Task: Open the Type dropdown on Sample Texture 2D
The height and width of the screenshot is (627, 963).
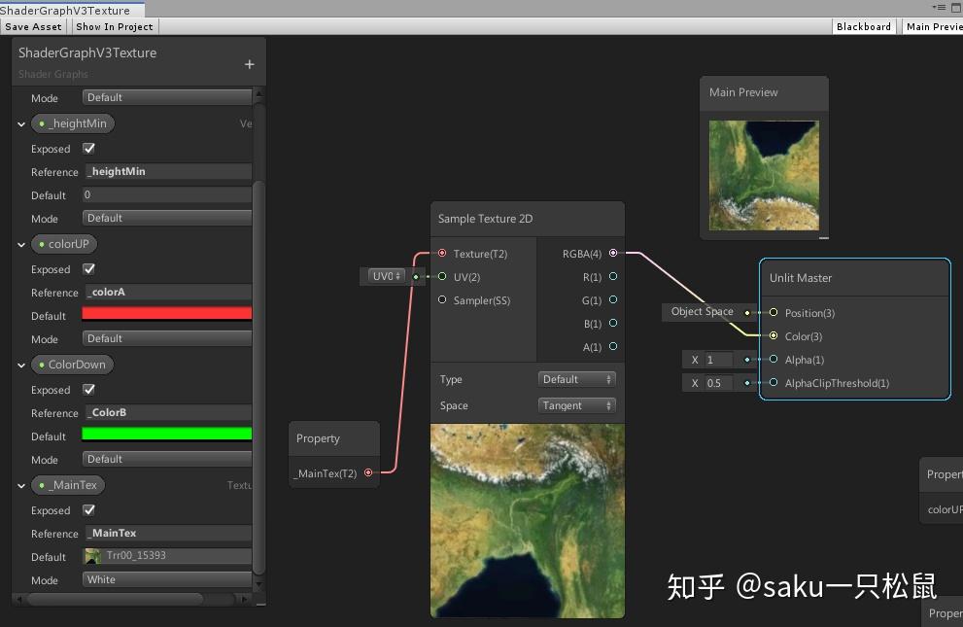Action: [x=577, y=379]
